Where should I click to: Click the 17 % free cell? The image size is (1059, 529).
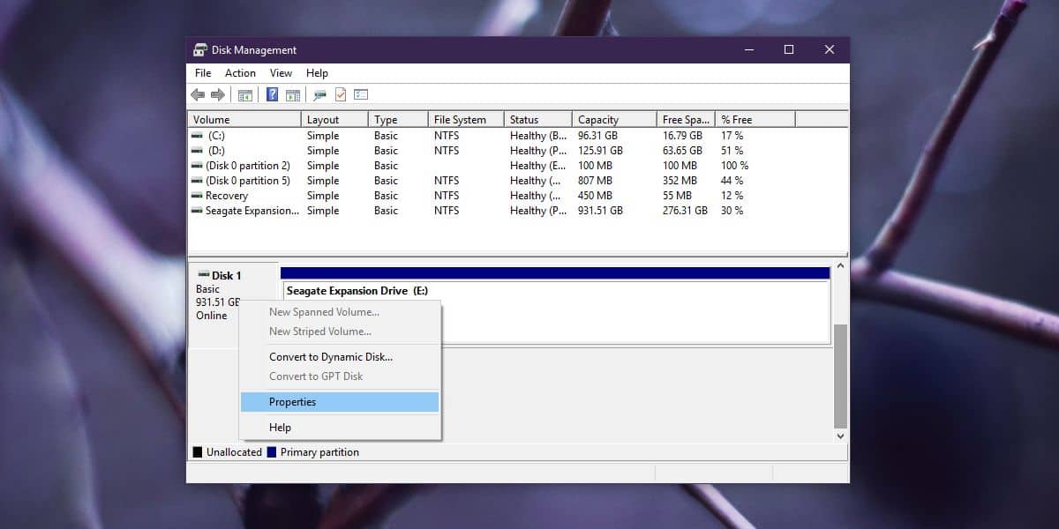732,136
